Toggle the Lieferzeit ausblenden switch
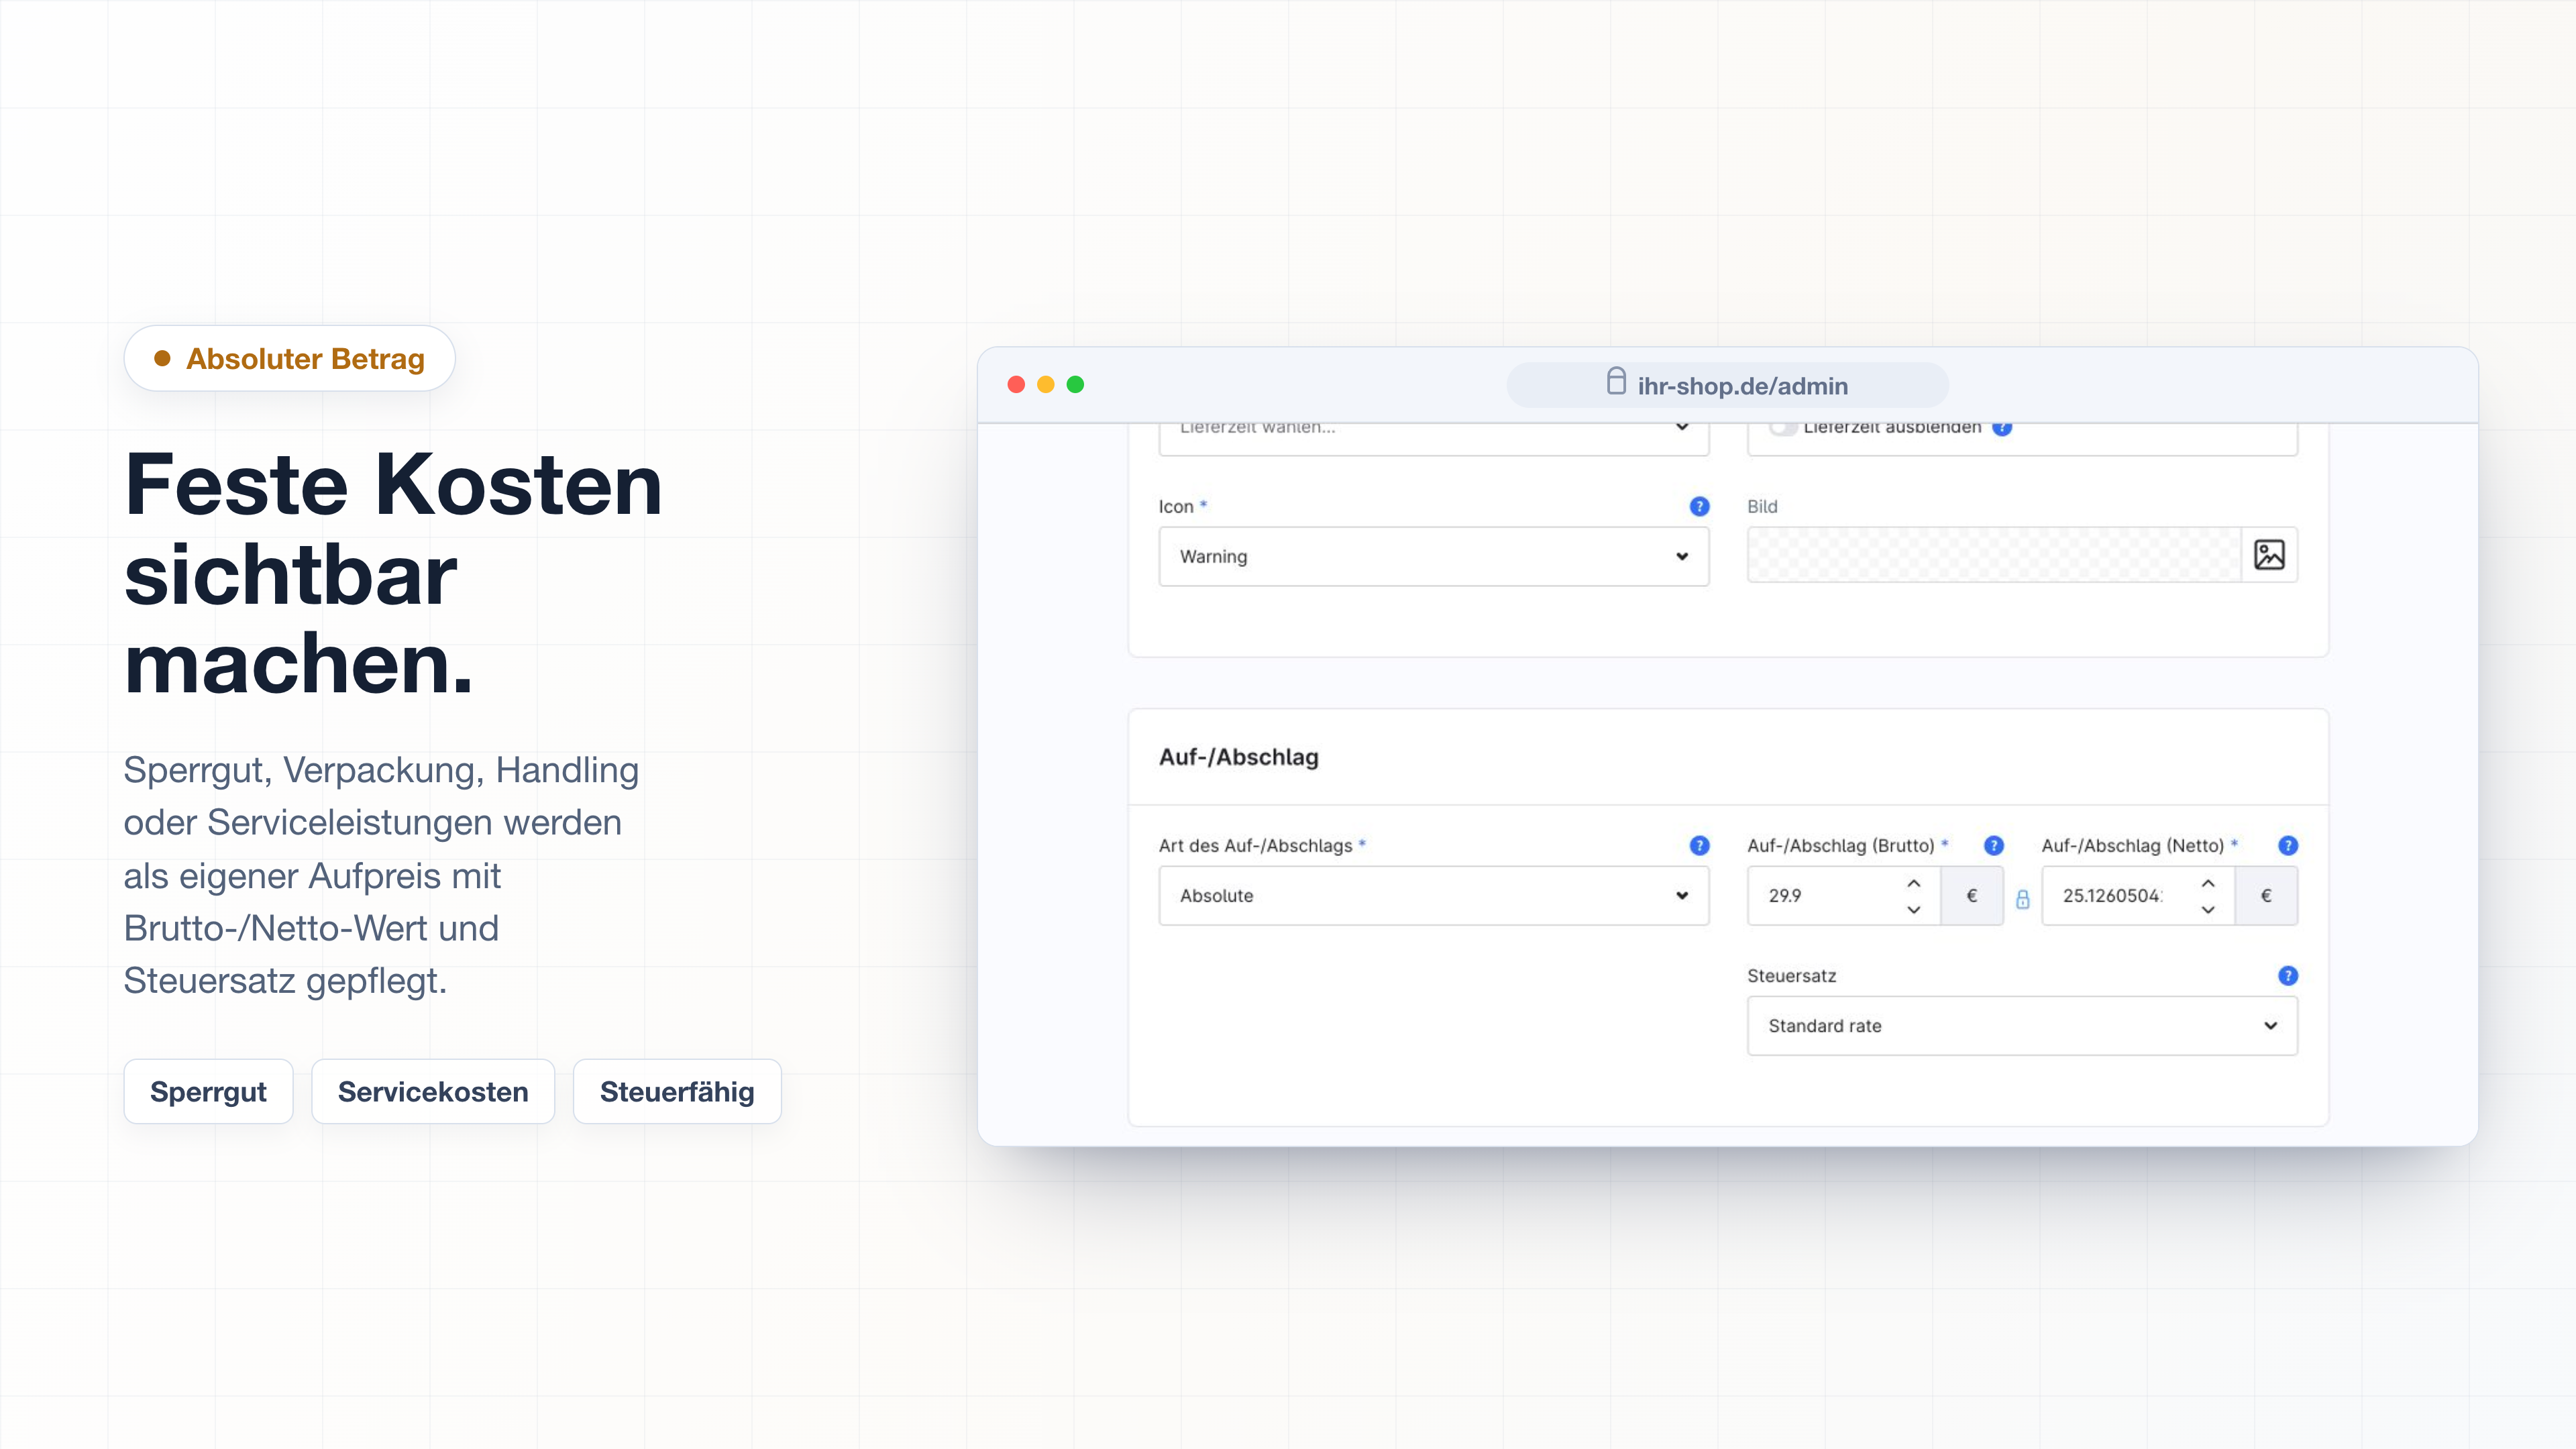 pyautogui.click(x=1783, y=428)
